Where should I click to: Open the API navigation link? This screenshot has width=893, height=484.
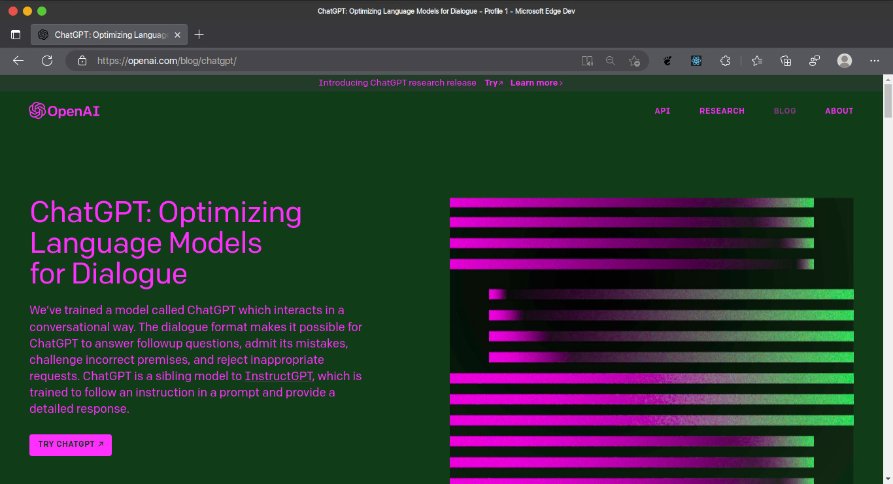[x=662, y=111]
